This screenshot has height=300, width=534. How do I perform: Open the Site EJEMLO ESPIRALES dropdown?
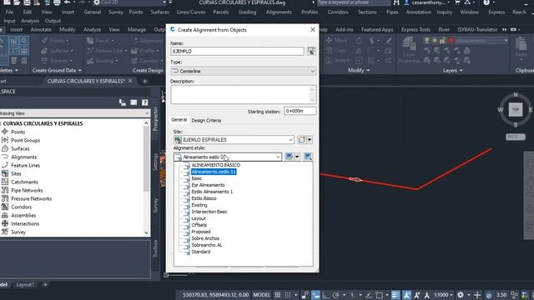point(234,140)
